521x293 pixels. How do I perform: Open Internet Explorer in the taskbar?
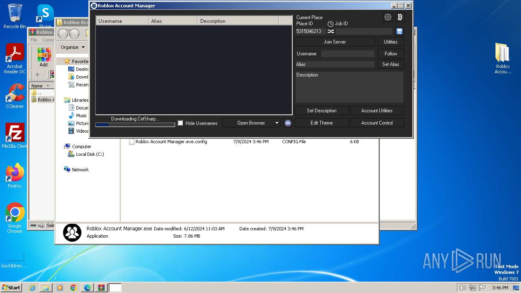coord(32,288)
